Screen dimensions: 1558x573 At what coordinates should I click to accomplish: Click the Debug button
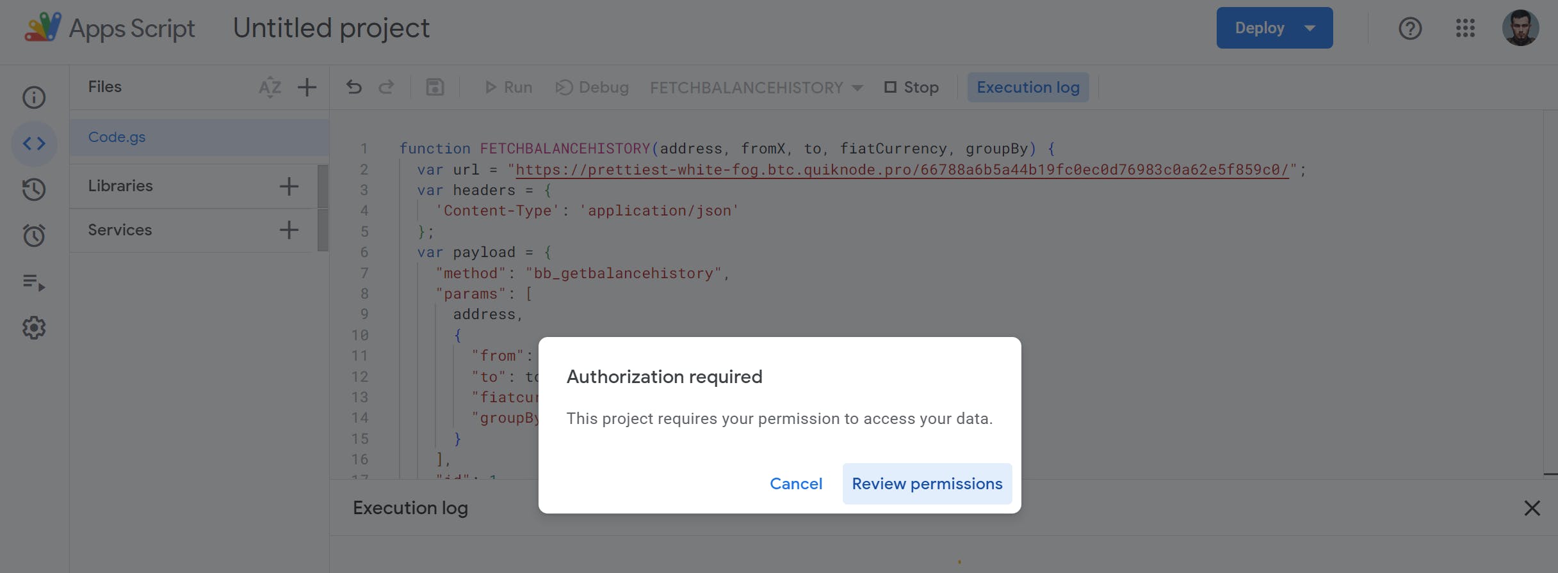592,87
